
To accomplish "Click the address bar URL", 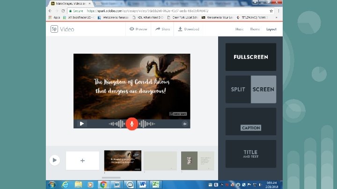I will click(x=147, y=11).
